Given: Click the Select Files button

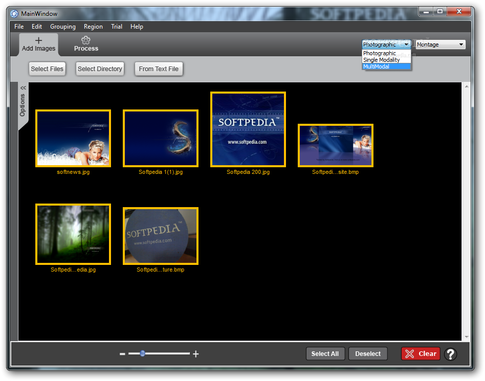Looking at the screenshot, I should (47, 69).
